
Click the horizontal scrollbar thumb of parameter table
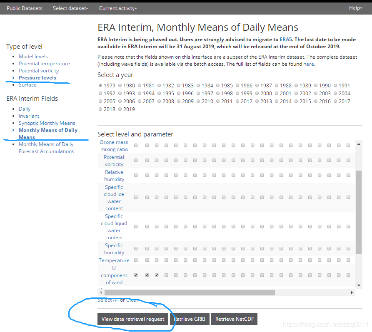click(190, 292)
